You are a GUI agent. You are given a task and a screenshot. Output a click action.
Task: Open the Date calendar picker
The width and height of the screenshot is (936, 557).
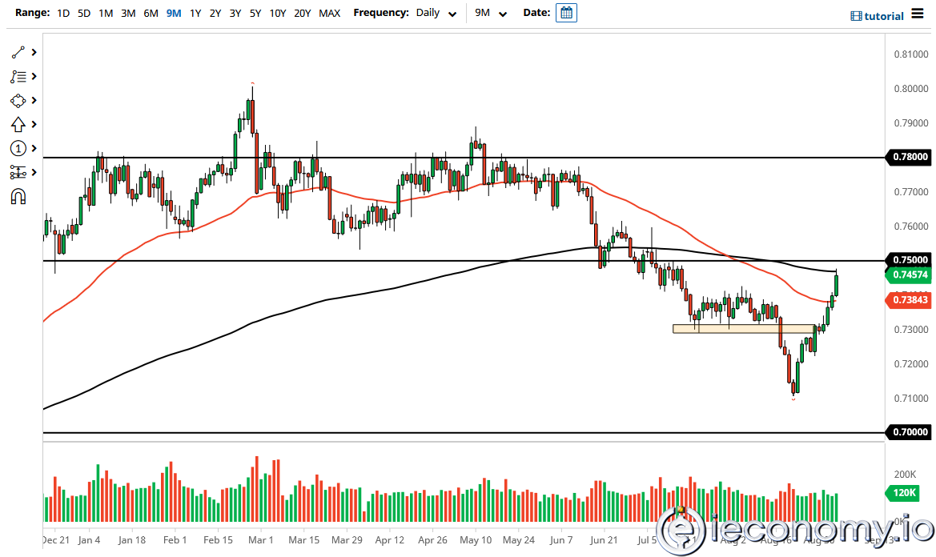click(x=566, y=13)
